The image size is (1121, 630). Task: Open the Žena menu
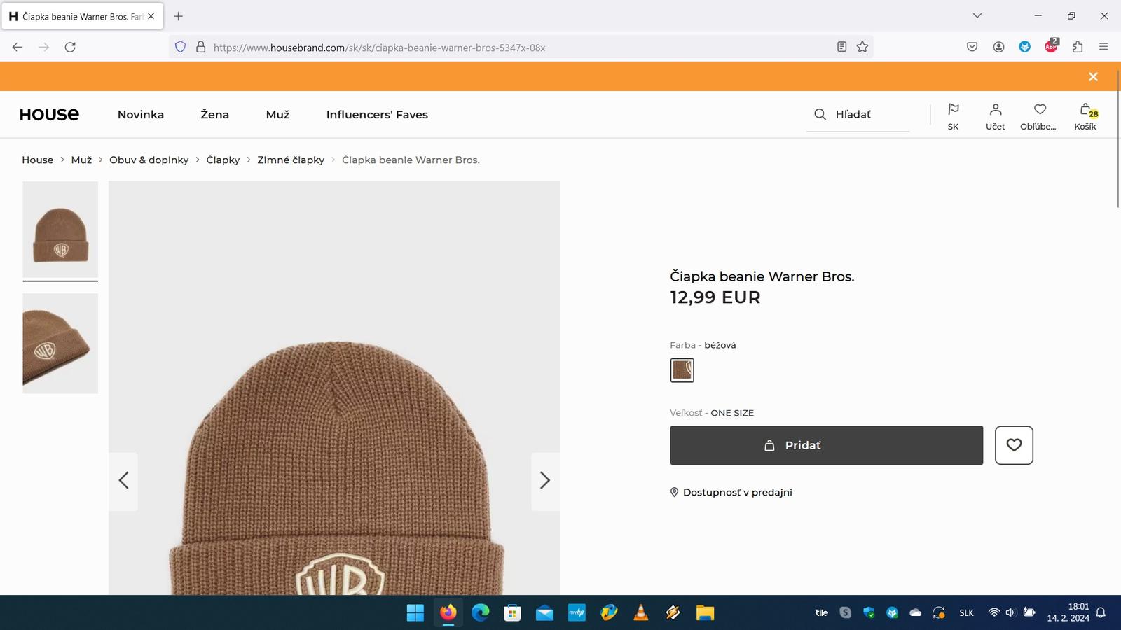(x=214, y=115)
